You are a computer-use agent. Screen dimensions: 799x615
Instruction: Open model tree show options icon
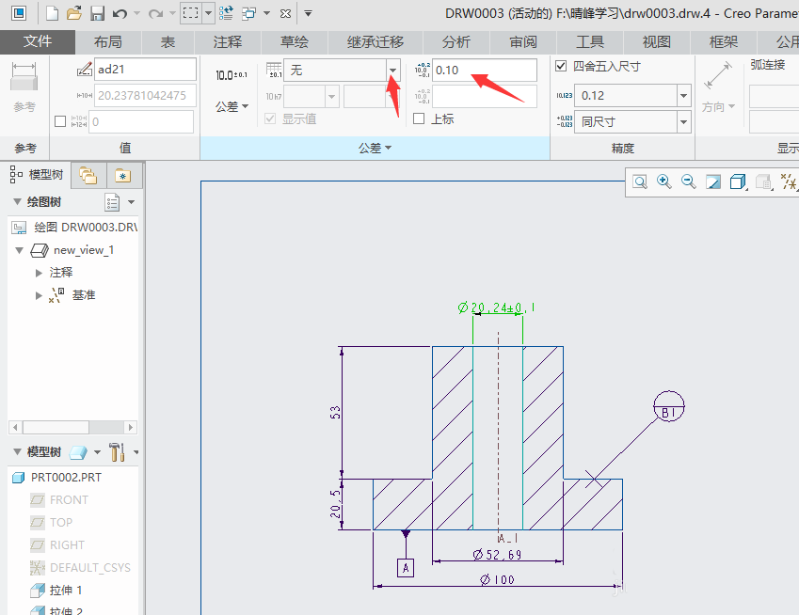pos(78,452)
